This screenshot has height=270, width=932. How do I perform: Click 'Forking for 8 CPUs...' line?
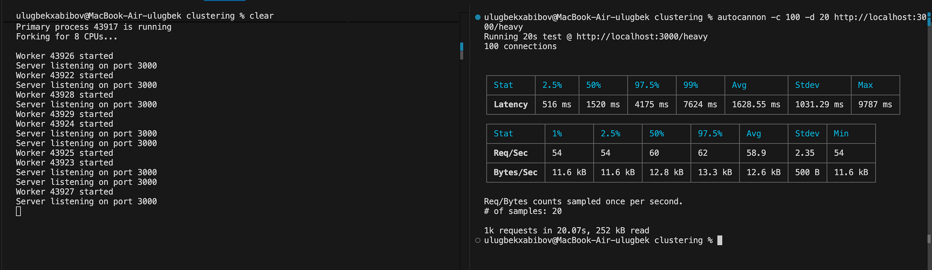(66, 37)
